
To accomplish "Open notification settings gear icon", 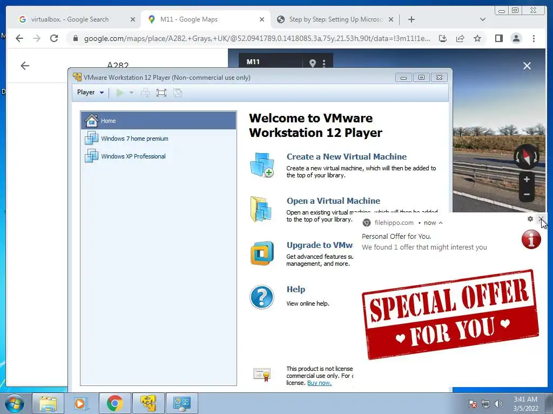I will (530, 219).
